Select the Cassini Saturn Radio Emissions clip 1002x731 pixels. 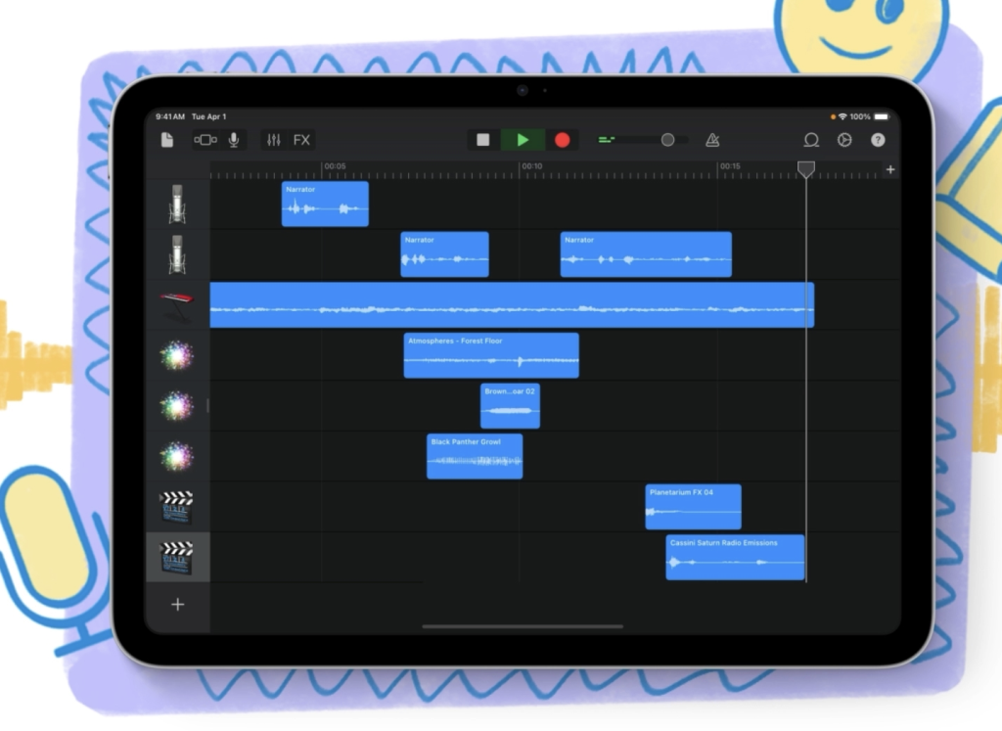coord(735,557)
